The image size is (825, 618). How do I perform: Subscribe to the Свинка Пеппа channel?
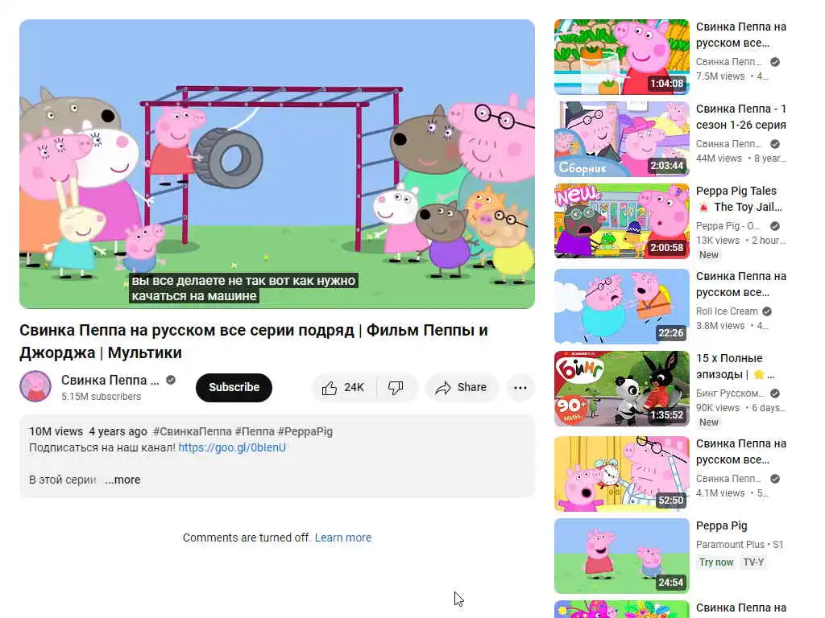[234, 388]
